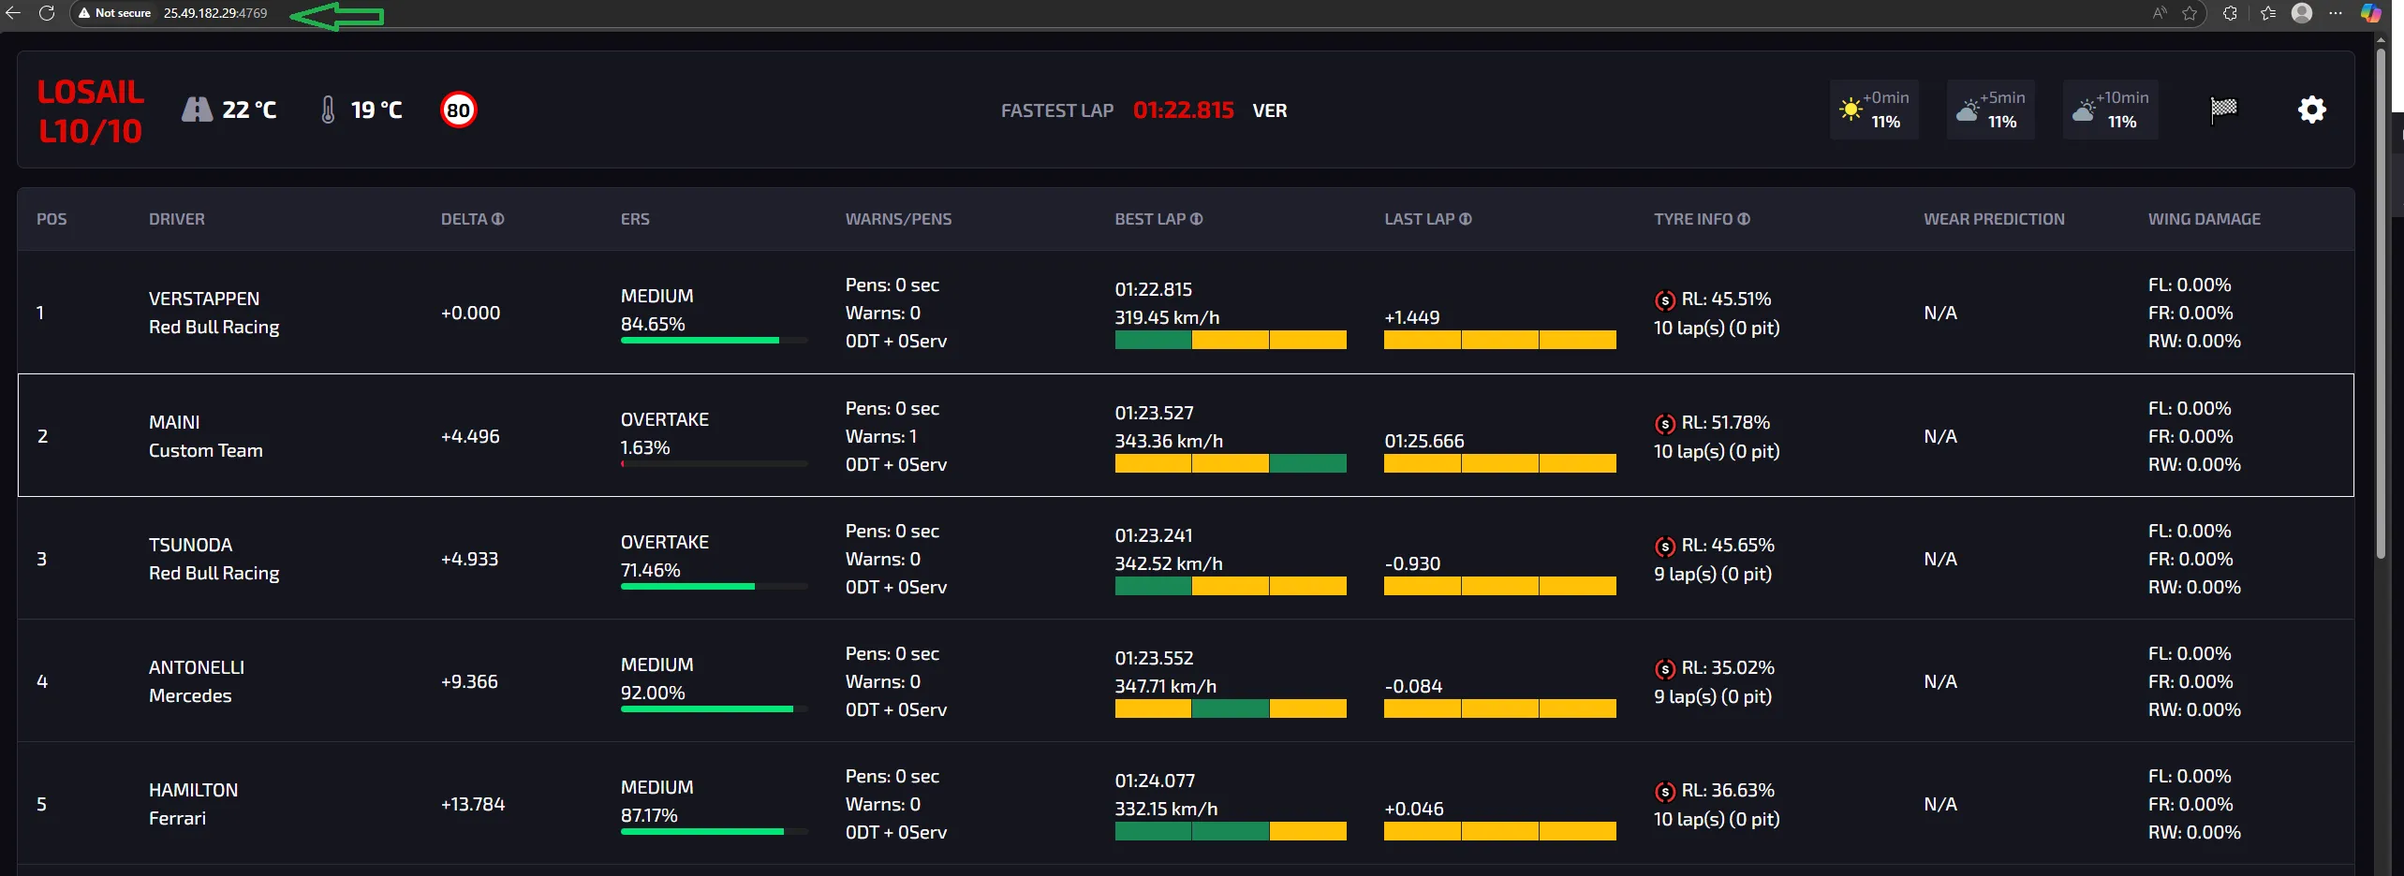
Task: Open the browser extensions puzzle icon
Action: point(2230,13)
